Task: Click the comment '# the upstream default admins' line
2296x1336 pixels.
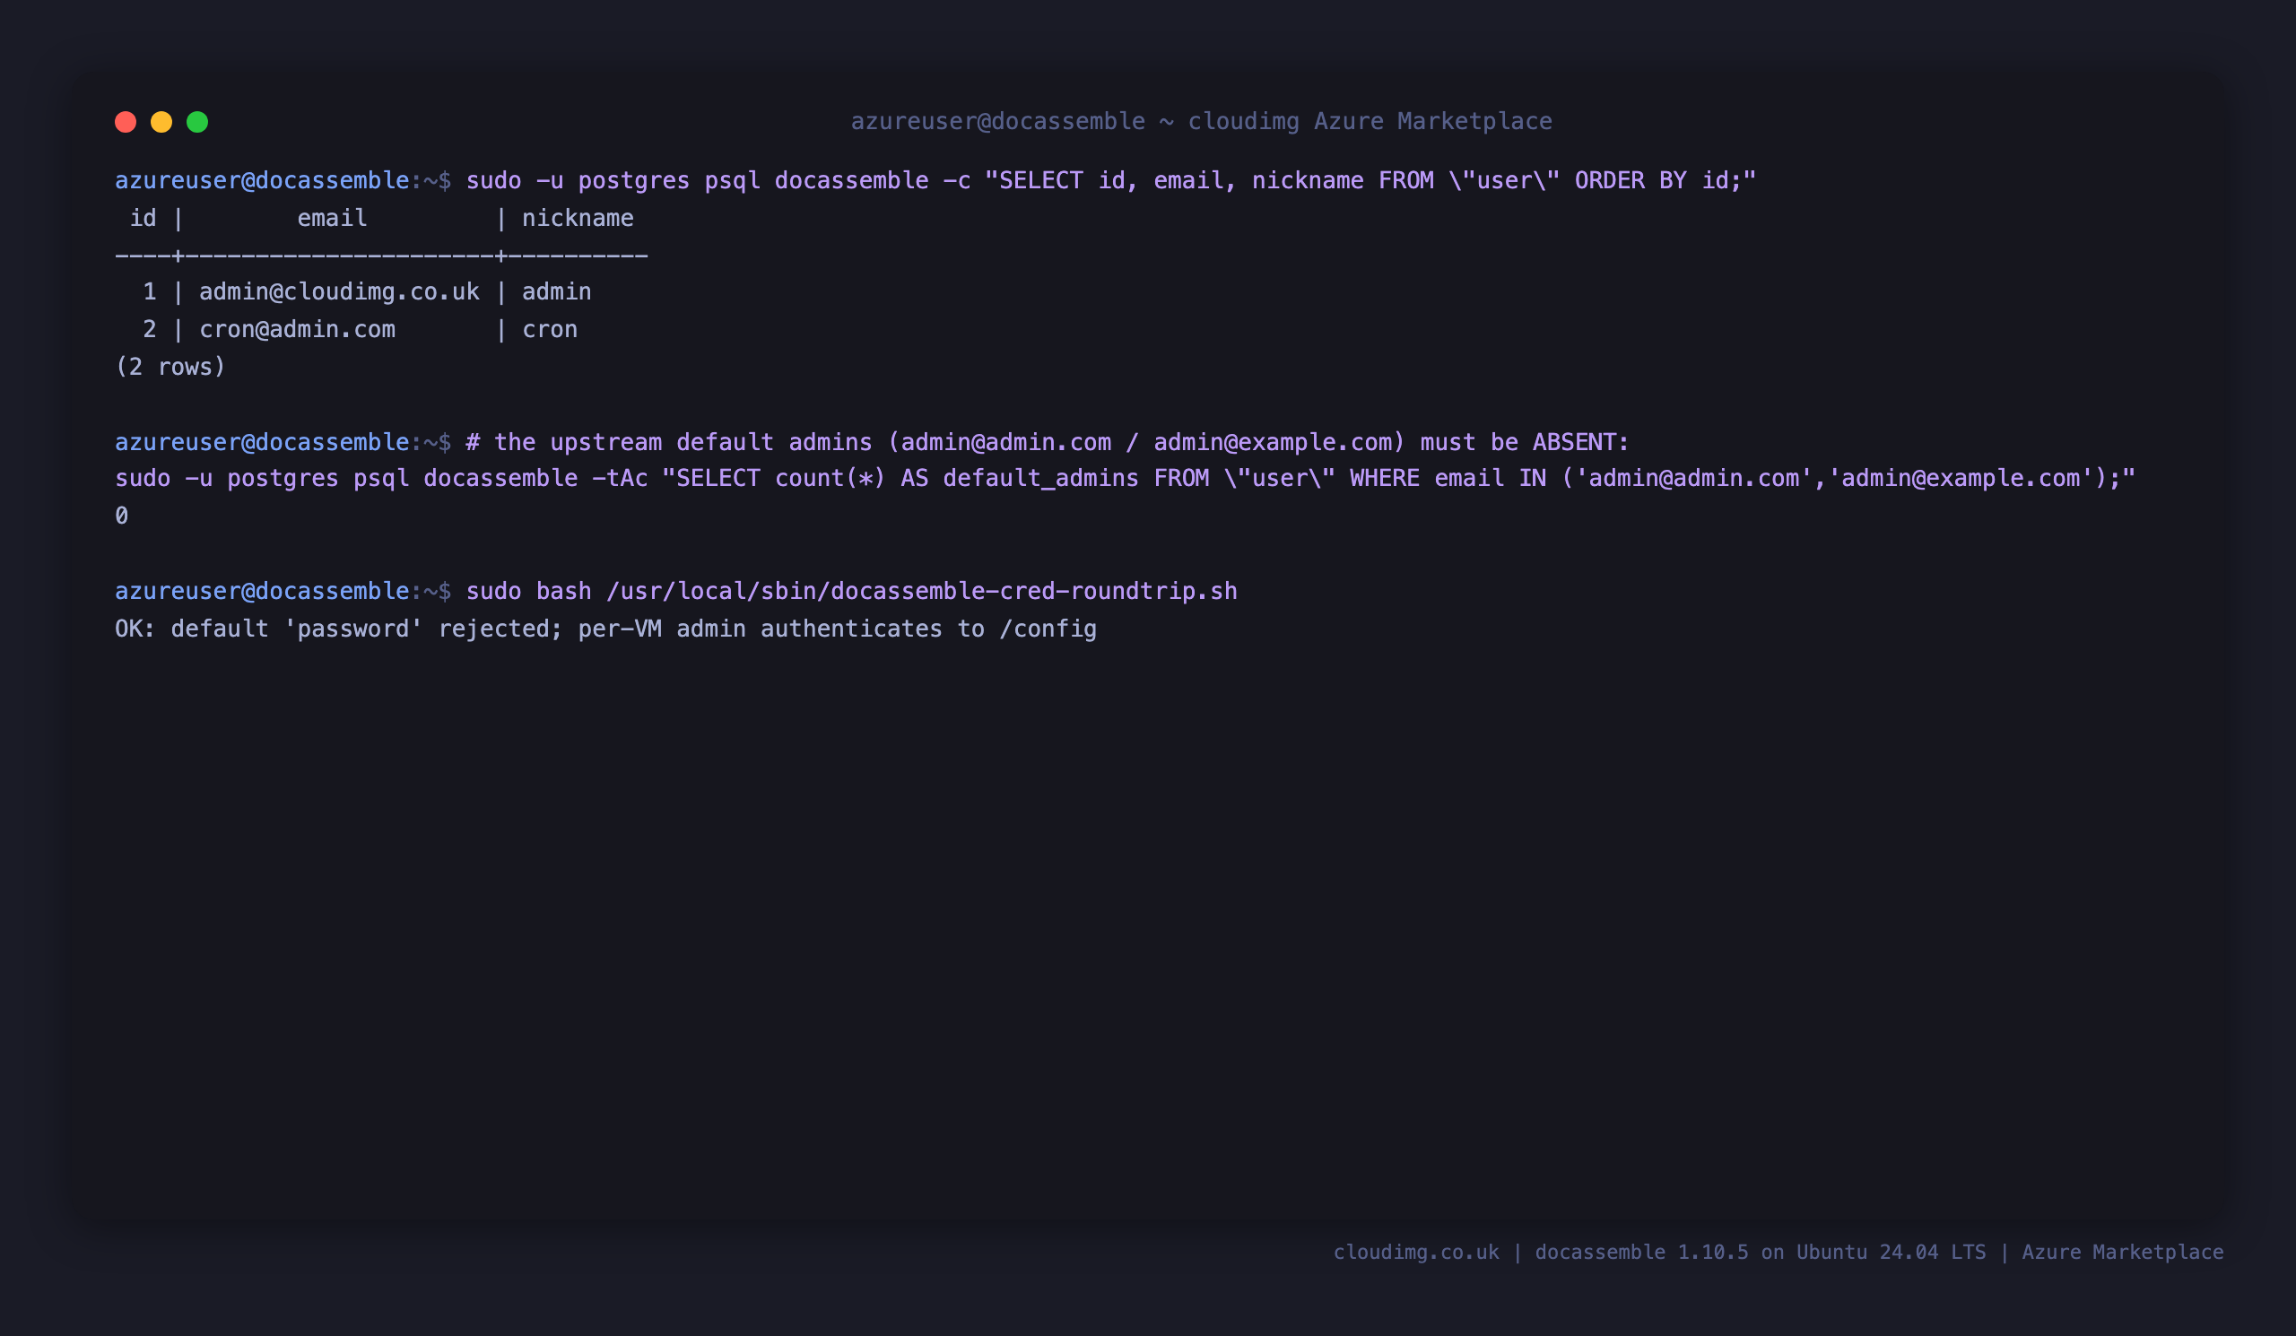Action: click(1047, 443)
